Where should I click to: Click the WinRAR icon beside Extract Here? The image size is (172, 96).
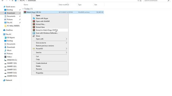(34, 27)
